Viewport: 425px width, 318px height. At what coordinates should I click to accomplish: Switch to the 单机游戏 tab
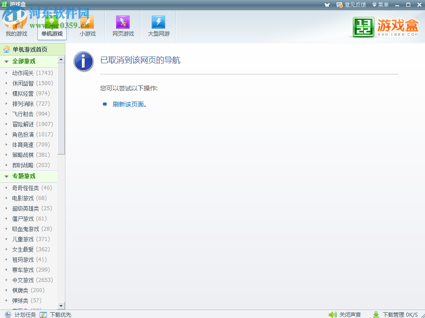(x=52, y=27)
